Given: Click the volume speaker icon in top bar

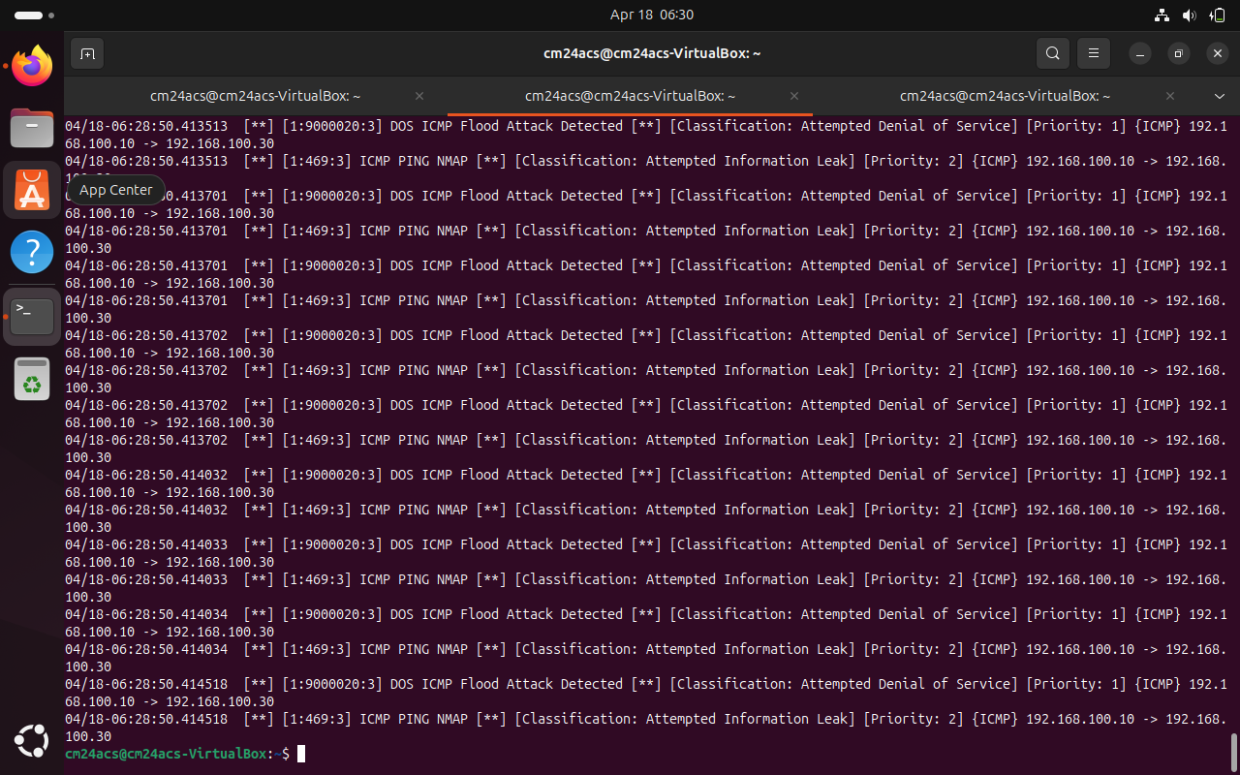Looking at the screenshot, I should (1189, 15).
